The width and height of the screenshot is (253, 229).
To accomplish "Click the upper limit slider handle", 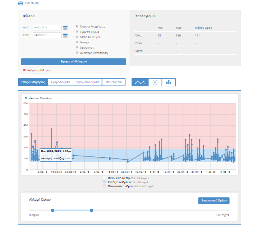I will pyautogui.click(x=91, y=210).
